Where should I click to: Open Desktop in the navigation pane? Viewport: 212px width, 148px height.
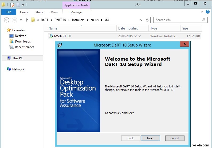[21, 36]
